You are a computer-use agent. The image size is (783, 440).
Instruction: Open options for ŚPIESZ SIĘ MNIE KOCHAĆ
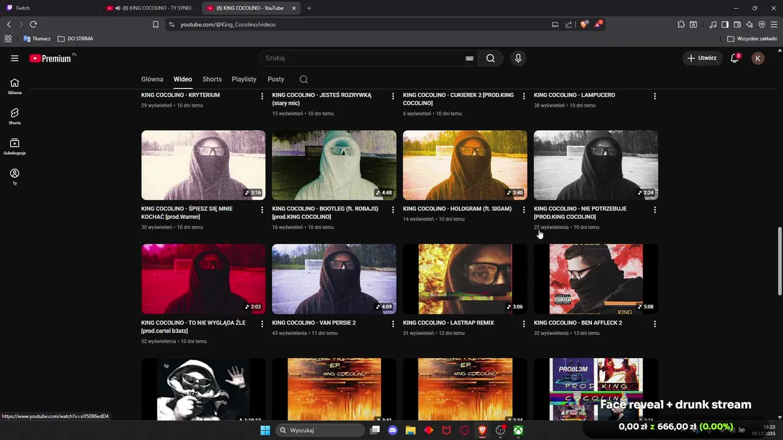[x=262, y=210]
